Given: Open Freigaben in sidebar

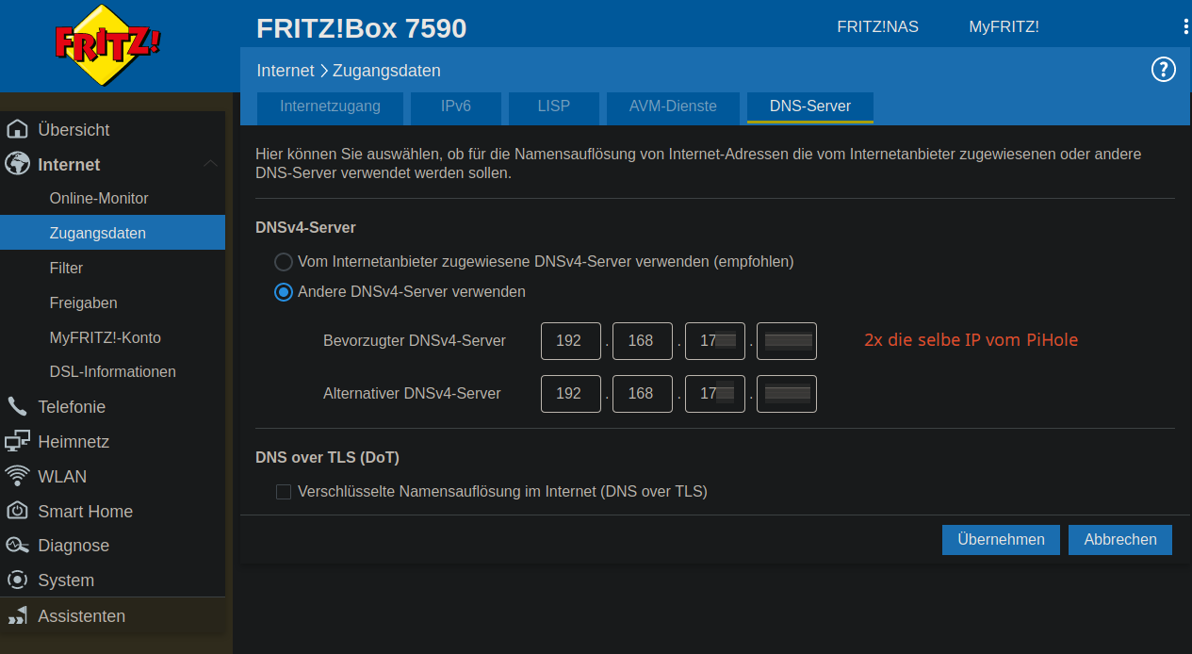Looking at the screenshot, I should point(83,302).
